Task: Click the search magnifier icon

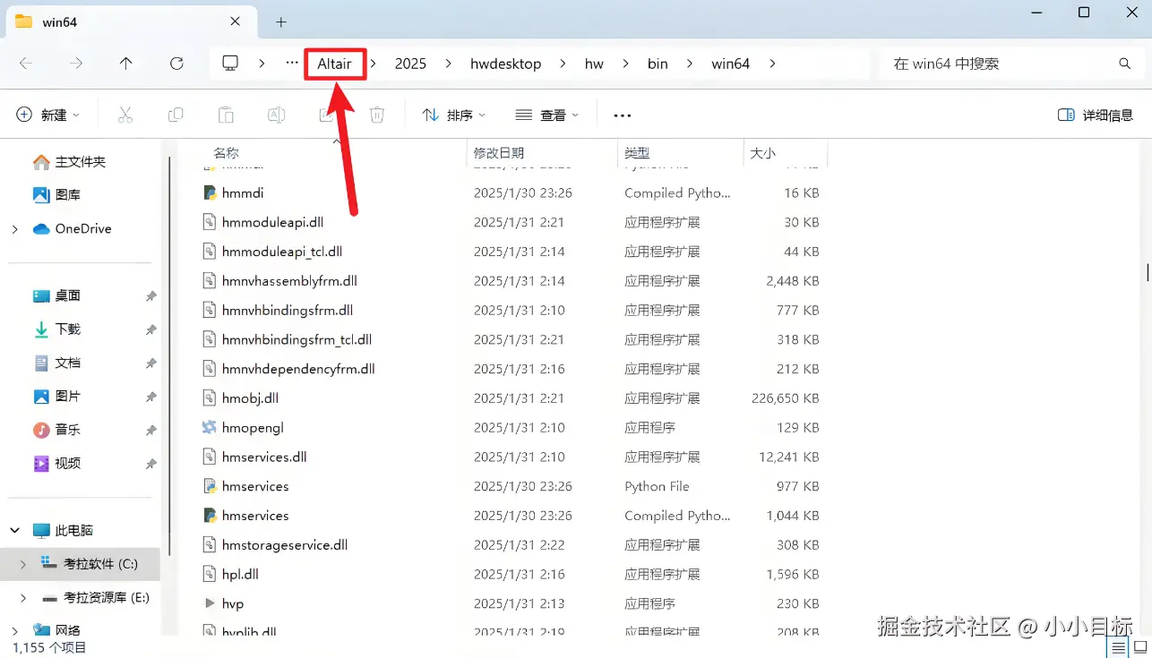Action: coord(1125,64)
